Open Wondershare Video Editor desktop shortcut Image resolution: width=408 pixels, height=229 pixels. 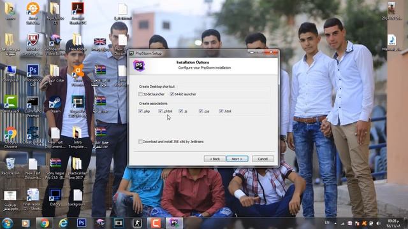pos(55,45)
